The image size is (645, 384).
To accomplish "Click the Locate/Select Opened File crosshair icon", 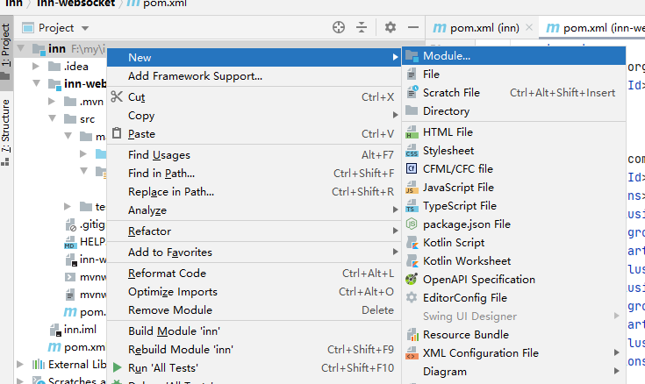I will click(x=339, y=27).
